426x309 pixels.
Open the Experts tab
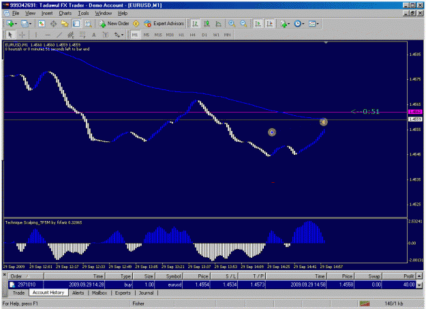pyautogui.click(x=123, y=293)
